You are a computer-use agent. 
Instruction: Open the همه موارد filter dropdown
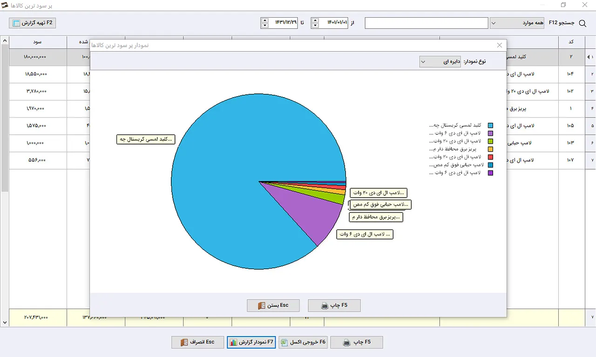(517, 23)
